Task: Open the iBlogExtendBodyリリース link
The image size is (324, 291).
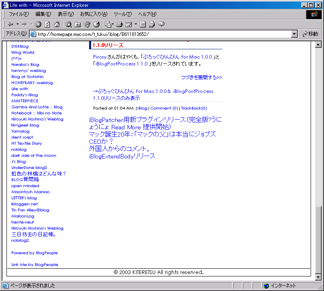Action: pyautogui.click(x=122, y=156)
